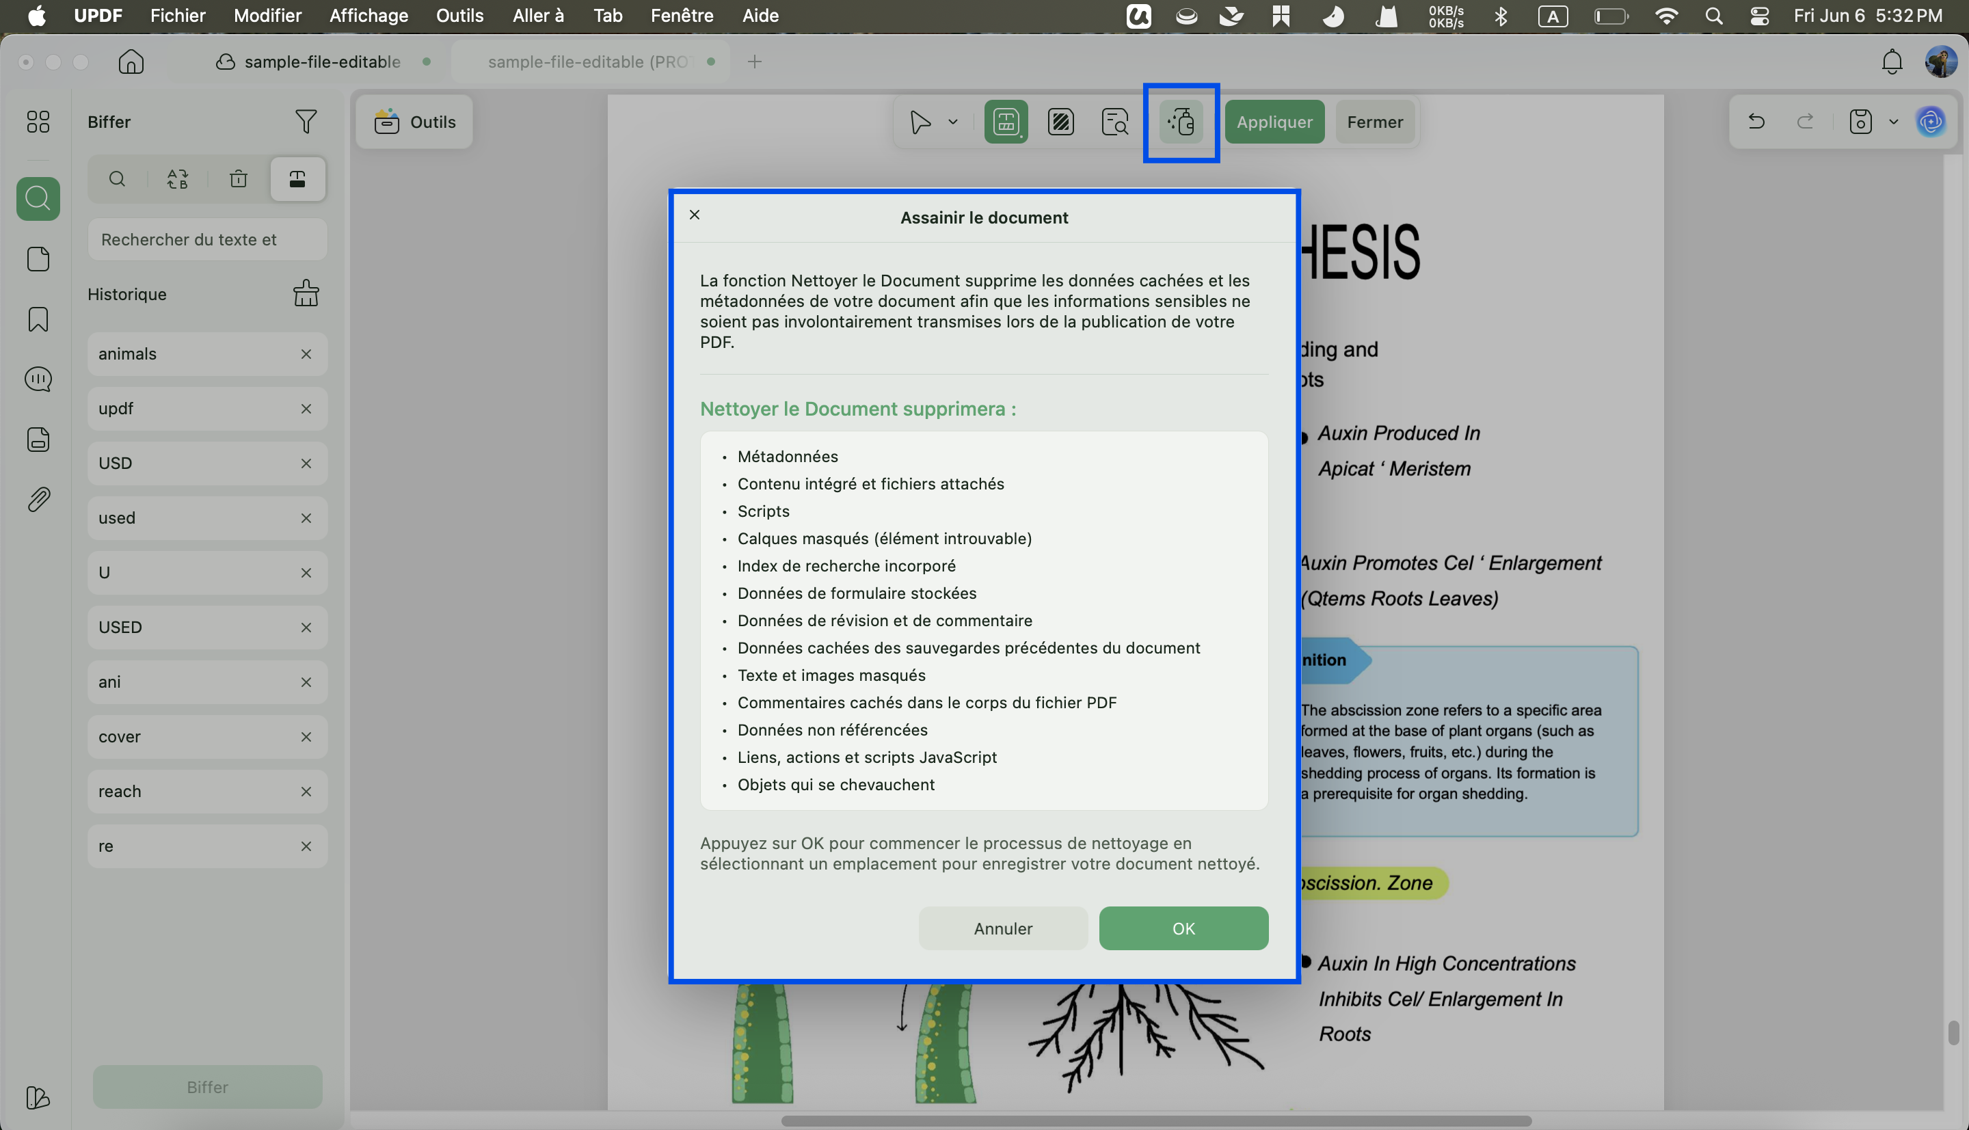Select the redact mode icon
This screenshot has height=1130, width=1969.
point(298,179)
